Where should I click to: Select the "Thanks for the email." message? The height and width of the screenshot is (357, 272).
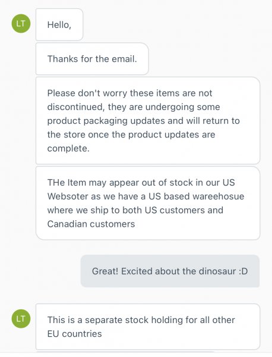92,59
